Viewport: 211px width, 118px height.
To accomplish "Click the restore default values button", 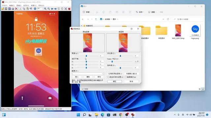I will pyautogui.click(x=132, y=74).
